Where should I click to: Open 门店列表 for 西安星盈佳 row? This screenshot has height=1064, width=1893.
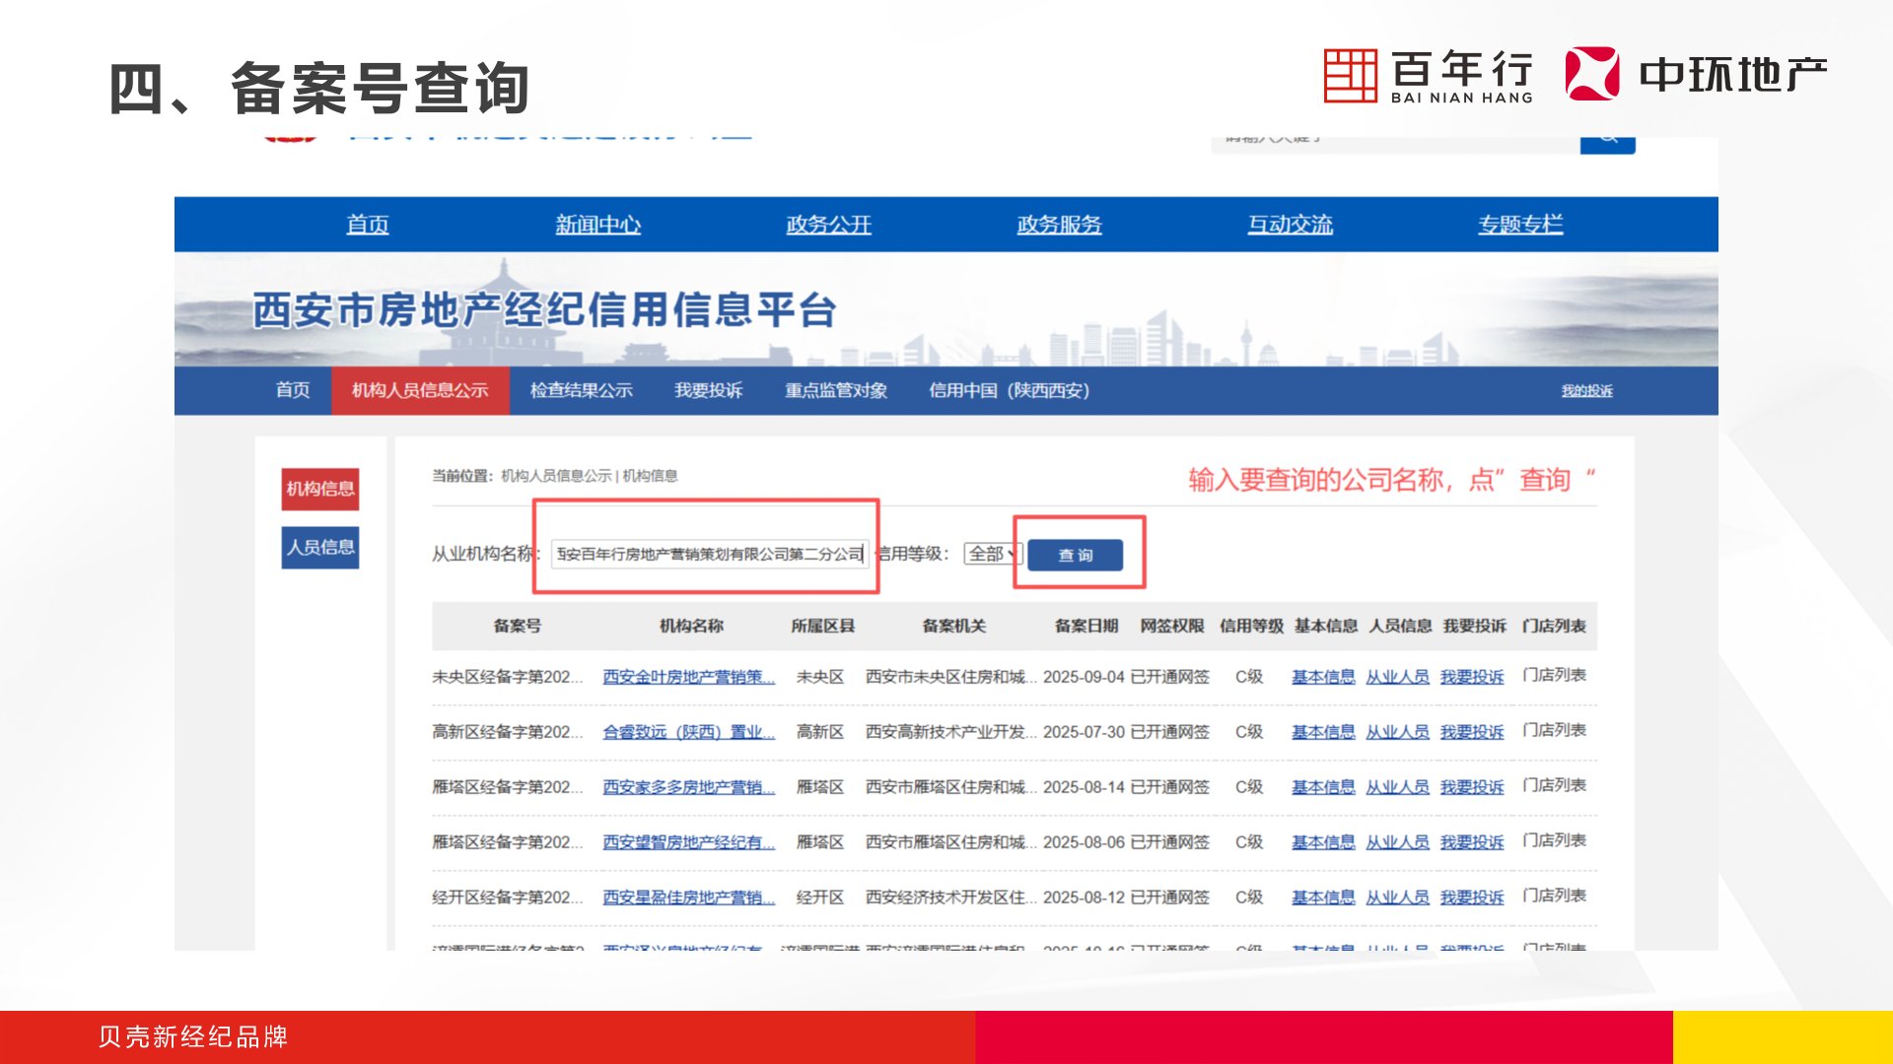(1555, 896)
